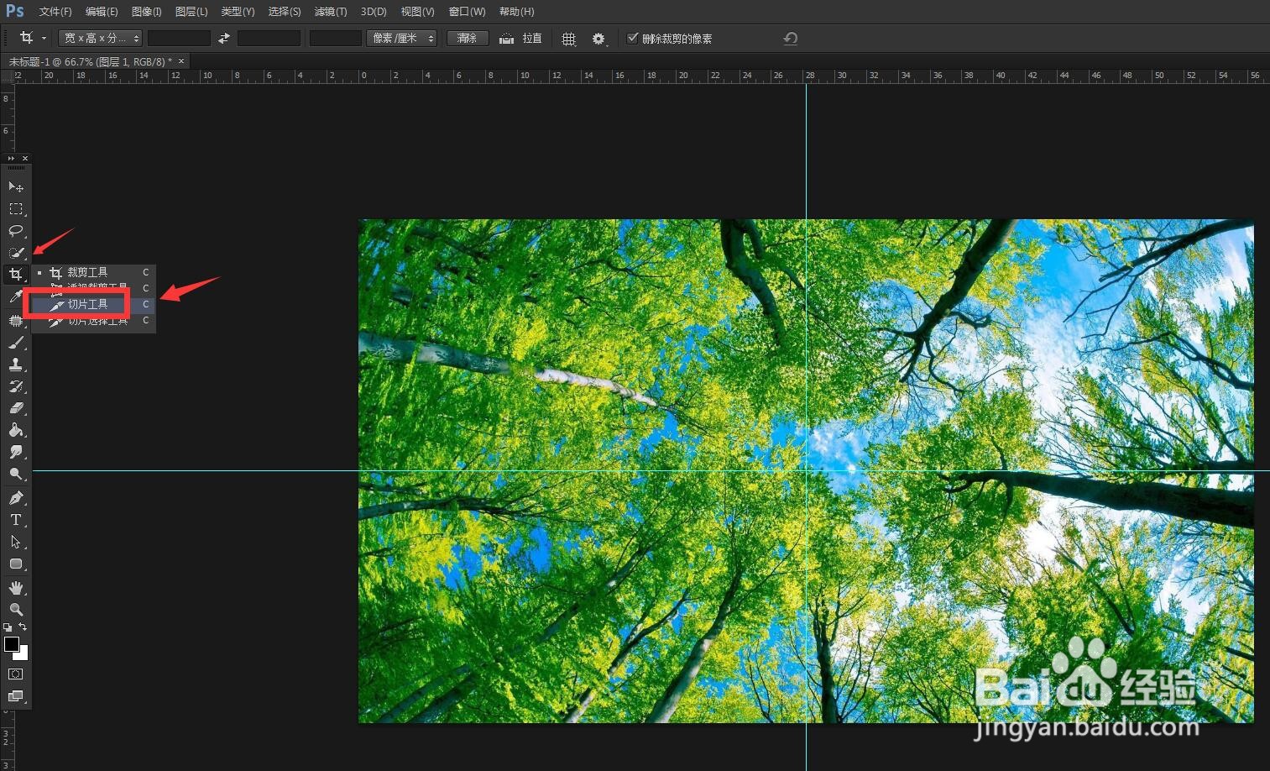Choose 裁剪工具 from the flyout
Image resolution: width=1270 pixels, height=771 pixels.
coord(93,272)
